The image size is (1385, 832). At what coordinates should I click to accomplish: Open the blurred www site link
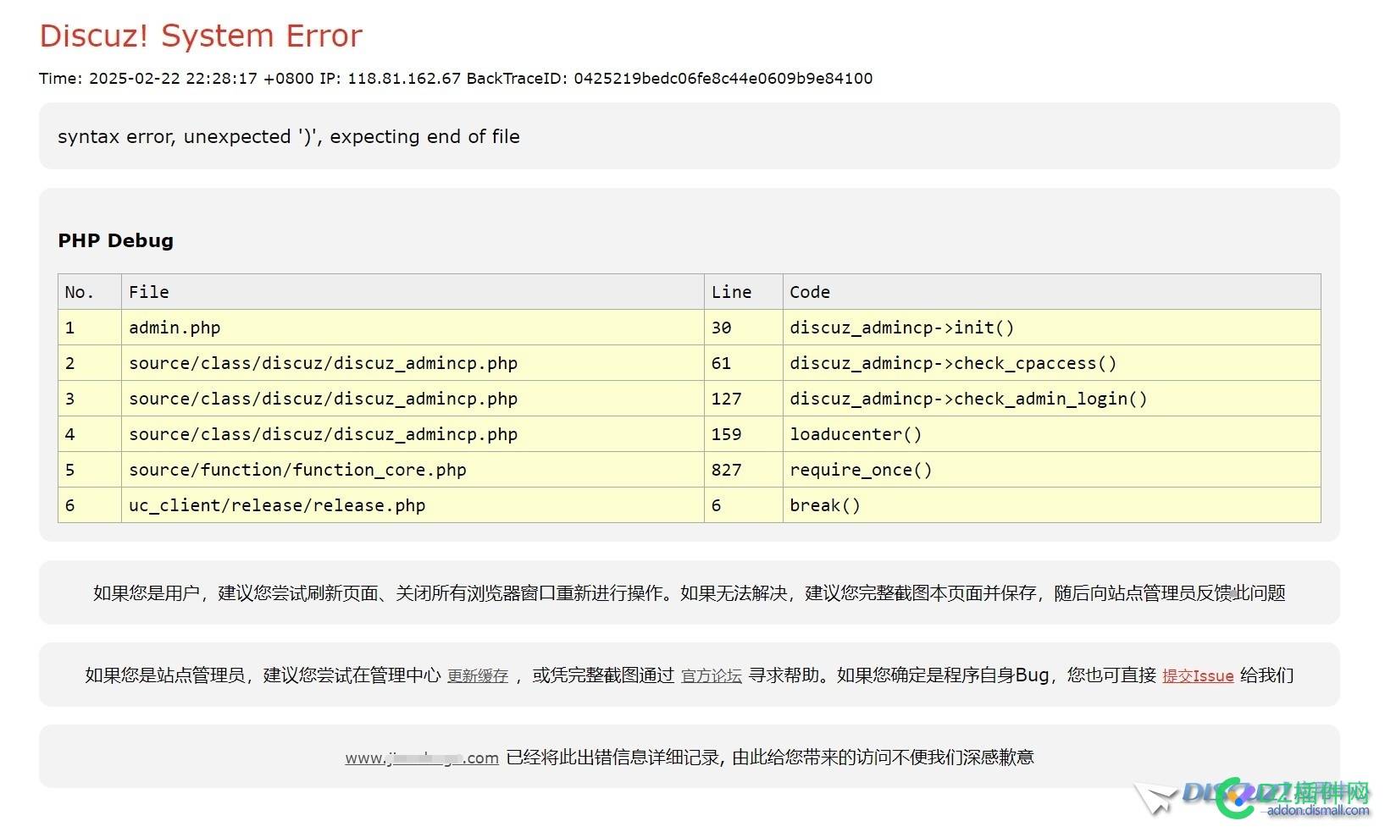point(422,758)
